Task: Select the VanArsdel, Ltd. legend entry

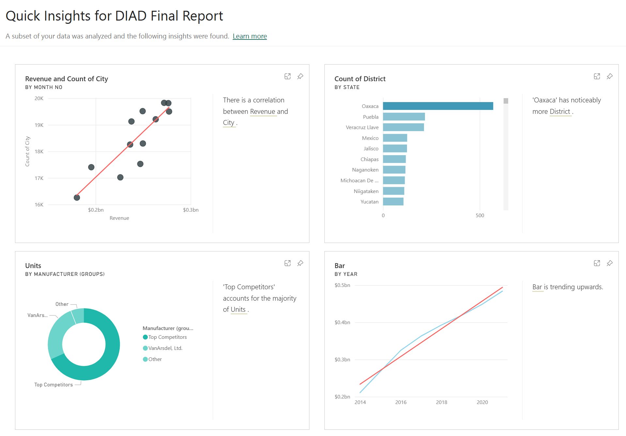Action: coord(163,348)
